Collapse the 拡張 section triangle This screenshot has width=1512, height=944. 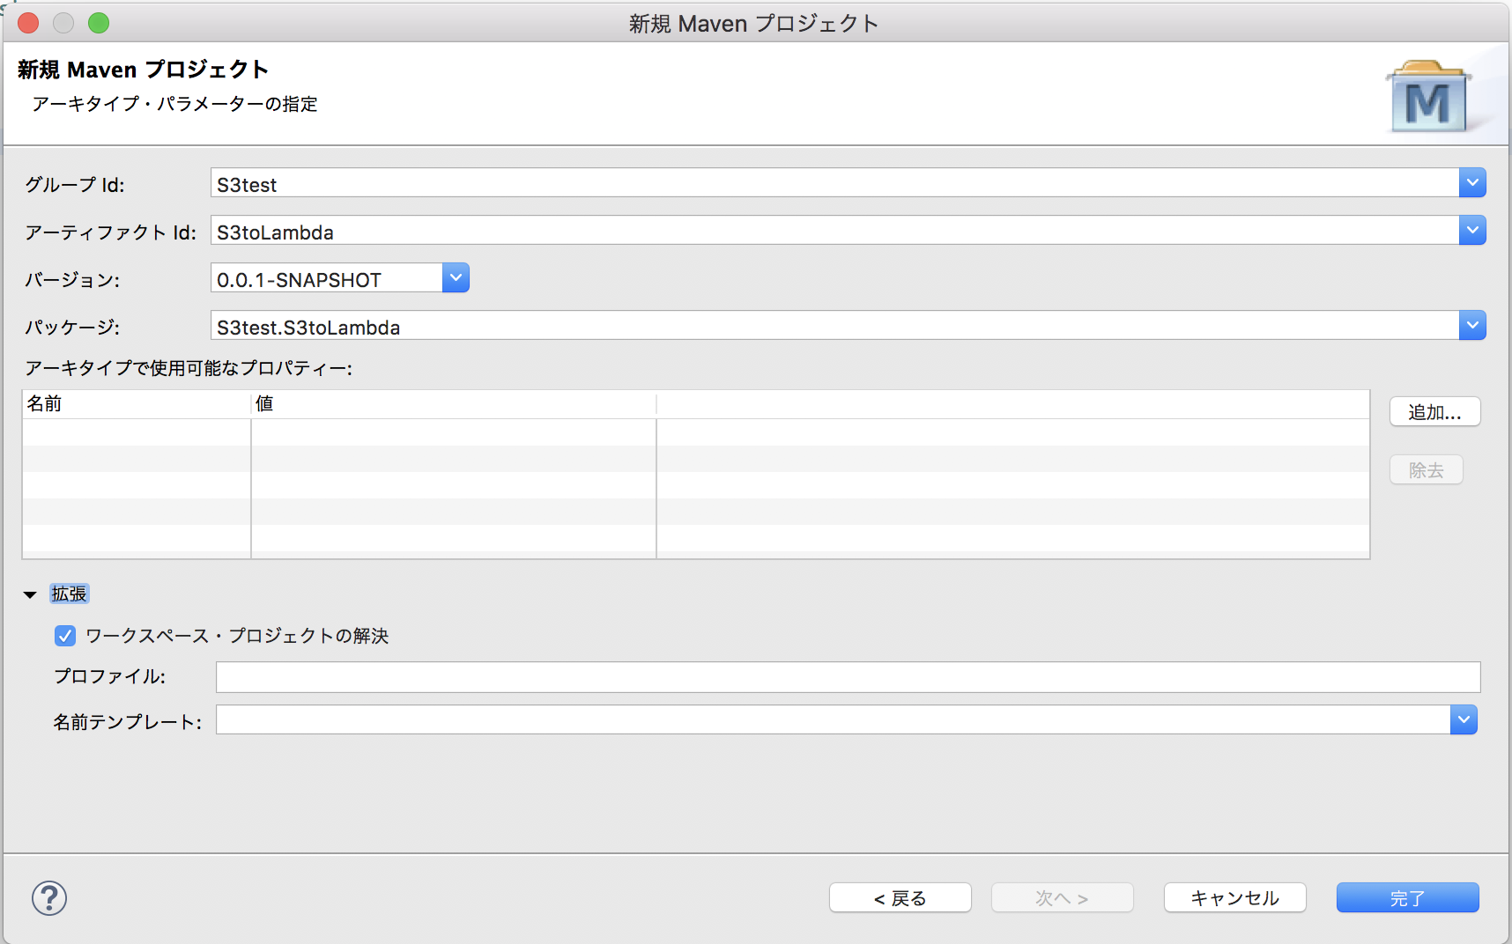pos(30,595)
